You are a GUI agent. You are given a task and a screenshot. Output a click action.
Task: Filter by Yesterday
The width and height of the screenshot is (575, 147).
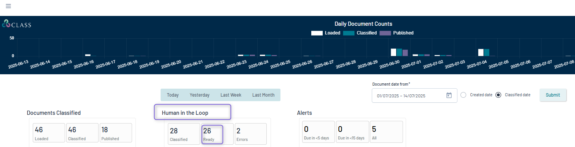pyautogui.click(x=199, y=95)
